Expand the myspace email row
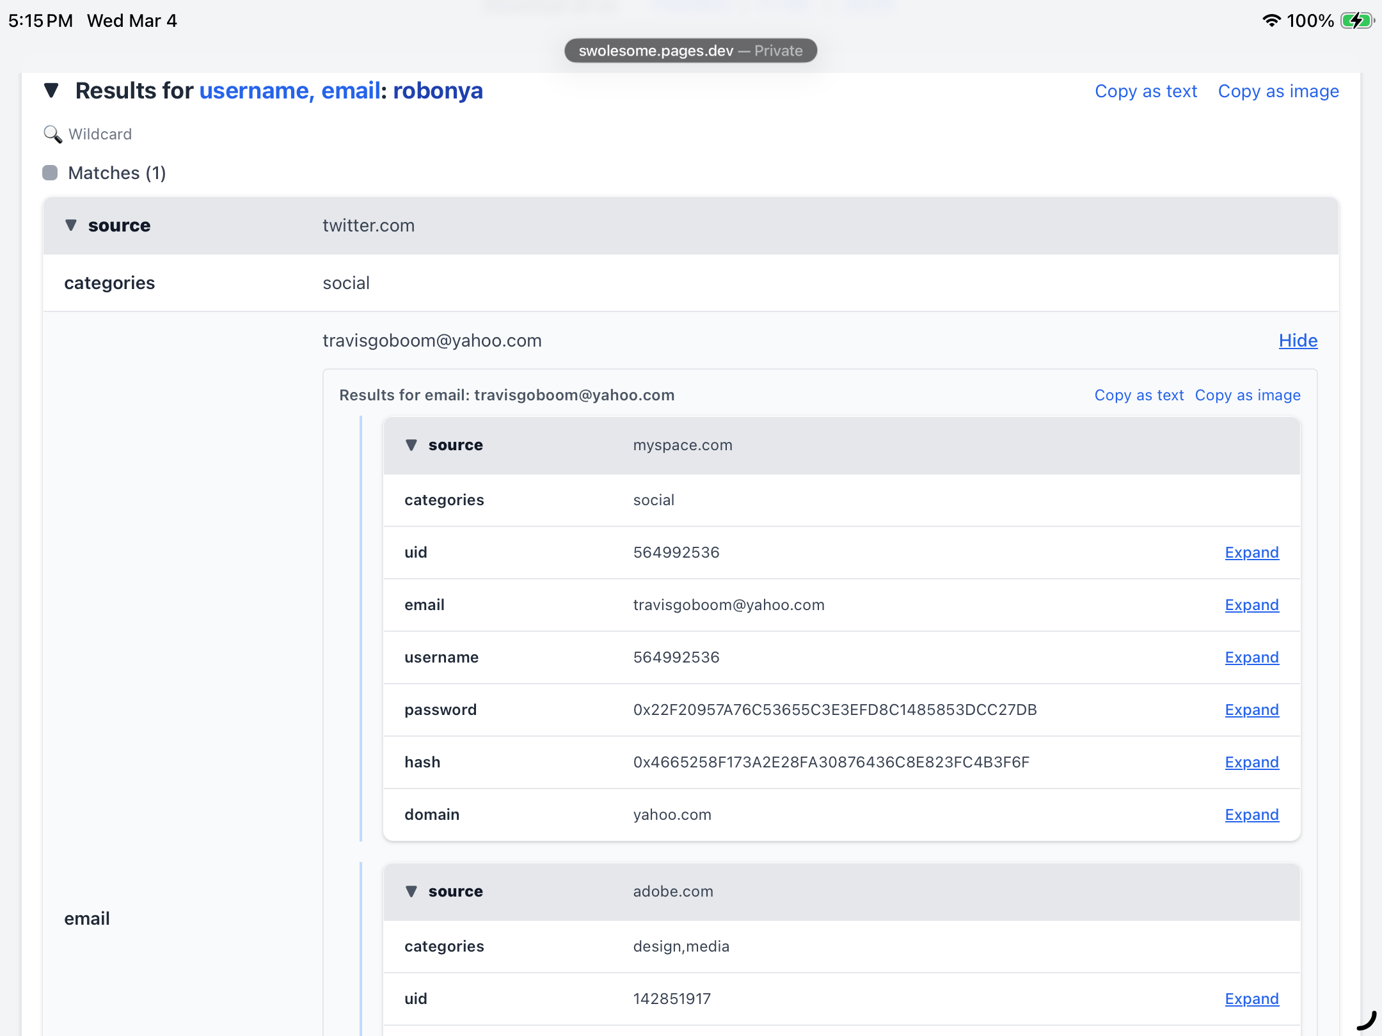This screenshot has height=1036, width=1382. pos(1251,605)
